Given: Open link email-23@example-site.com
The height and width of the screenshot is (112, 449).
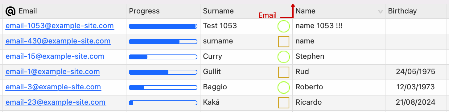Looking at the screenshot, I should 56,103.
